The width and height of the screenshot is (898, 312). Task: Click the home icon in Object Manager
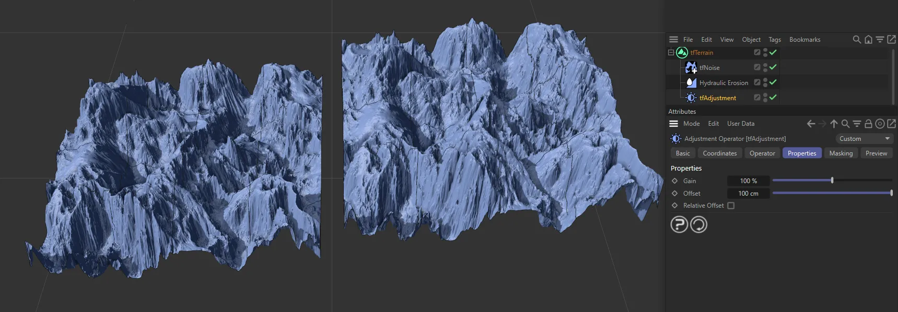(x=868, y=40)
